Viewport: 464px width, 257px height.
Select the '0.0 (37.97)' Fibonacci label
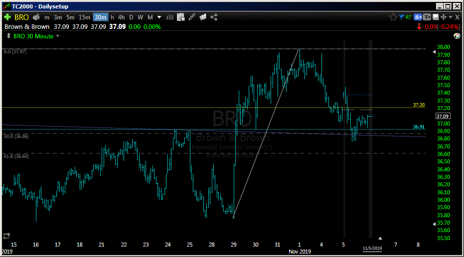click(15, 51)
